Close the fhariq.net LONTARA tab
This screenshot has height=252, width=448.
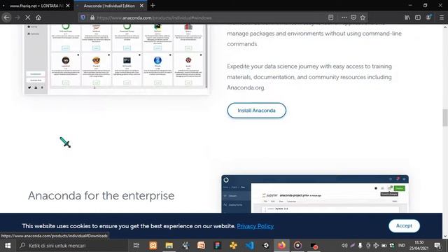[x=68, y=6]
